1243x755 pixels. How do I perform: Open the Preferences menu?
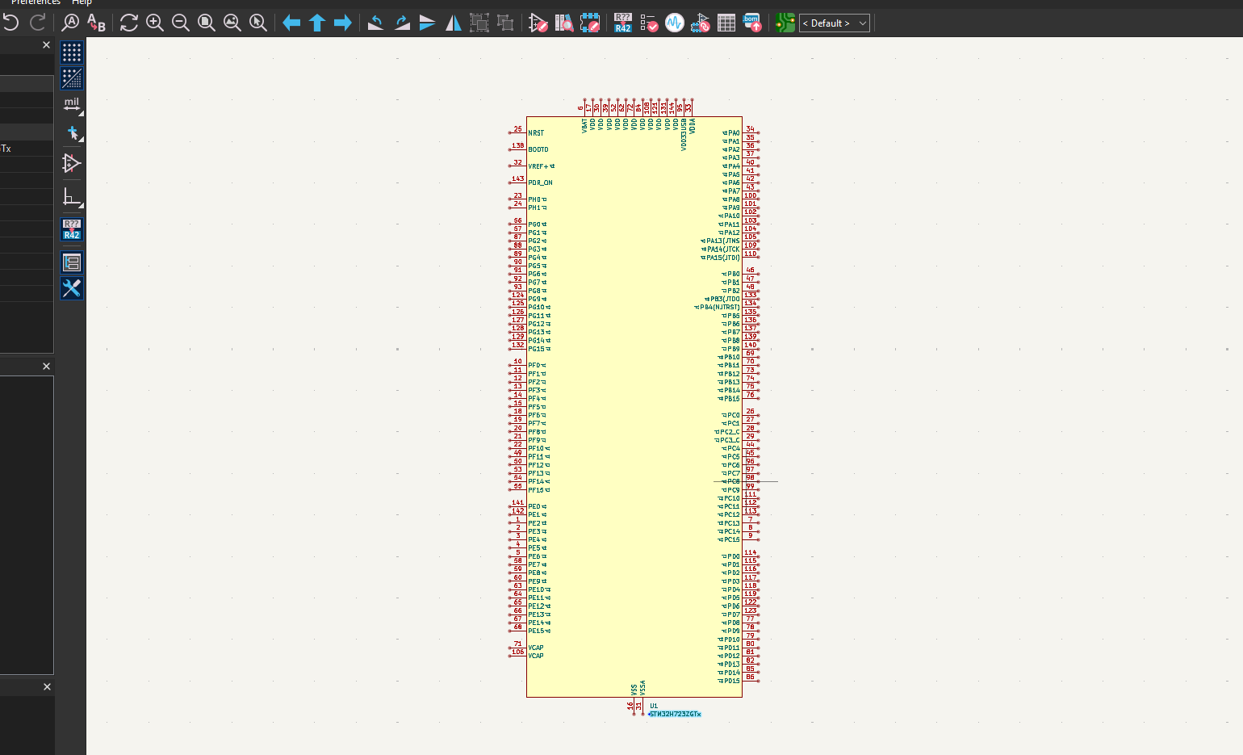point(36,2)
